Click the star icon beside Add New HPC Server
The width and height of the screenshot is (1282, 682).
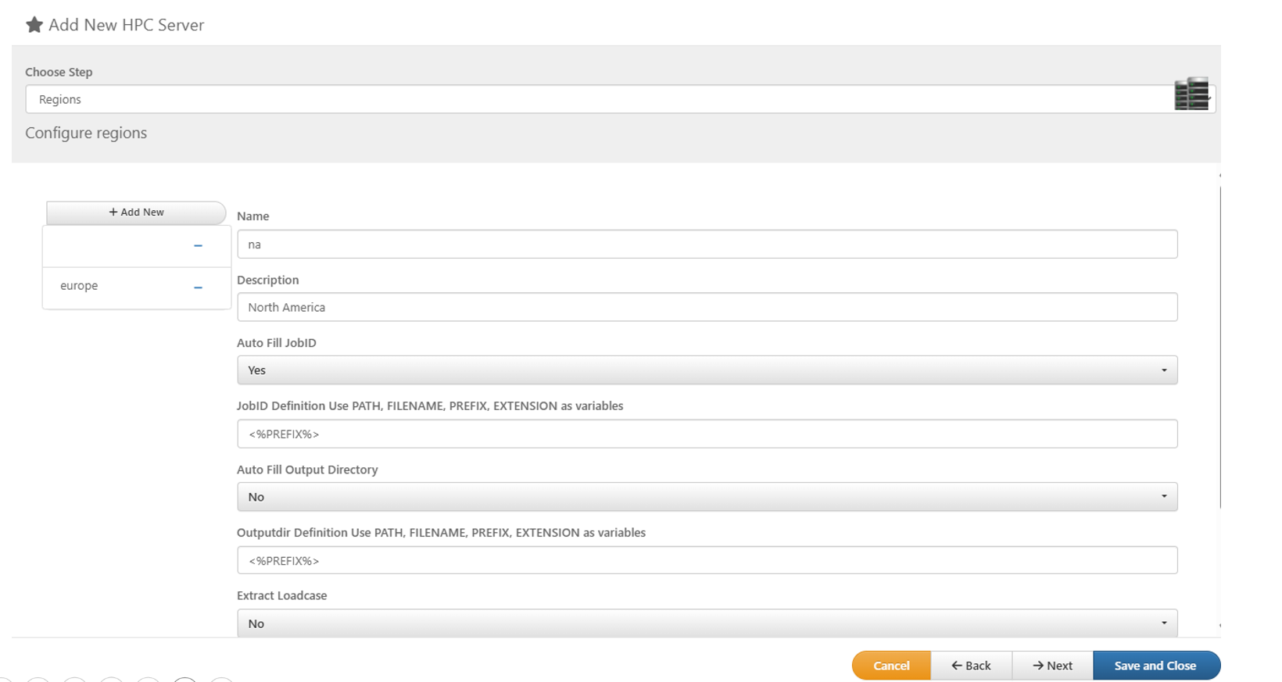[34, 25]
